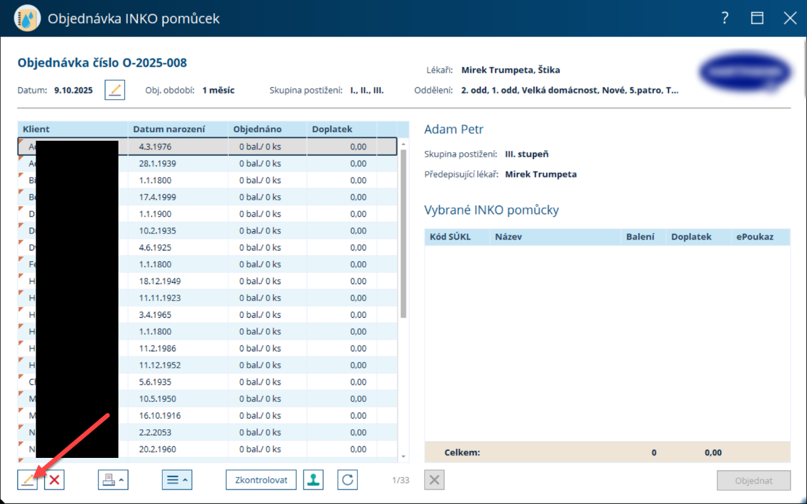Sort by the Klient column header
Screen dimensions: 807x504
click(x=73, y=129)
